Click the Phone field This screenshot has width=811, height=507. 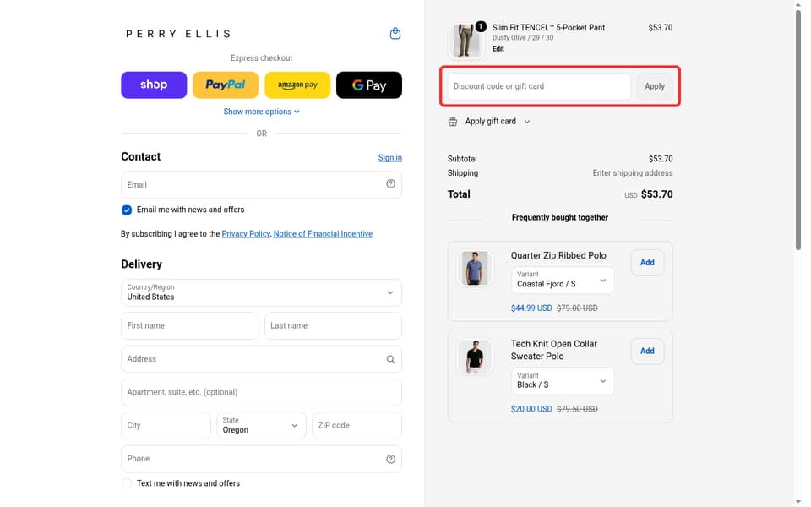tap(261, 459)
